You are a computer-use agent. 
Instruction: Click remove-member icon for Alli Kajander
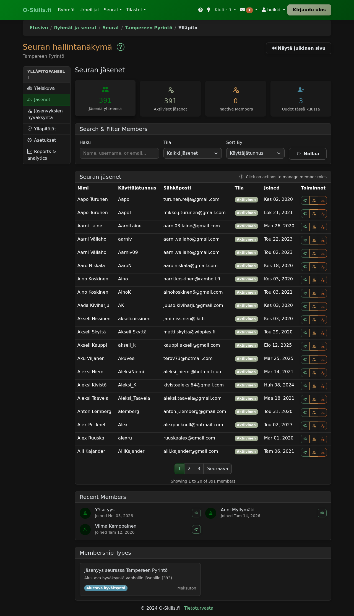pos(322,452)
